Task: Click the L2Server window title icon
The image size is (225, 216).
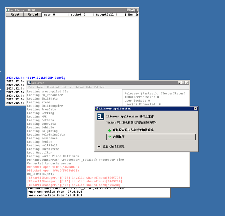Action: click(29, 83)
